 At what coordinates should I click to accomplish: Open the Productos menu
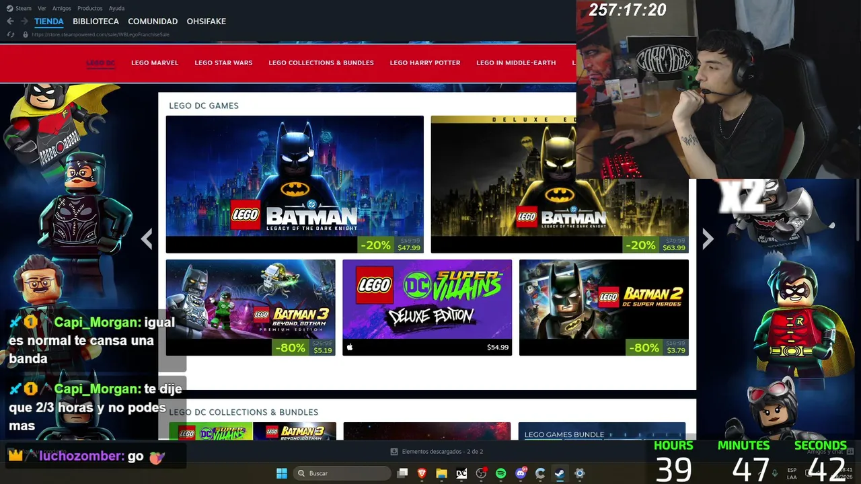coord(89,8)
